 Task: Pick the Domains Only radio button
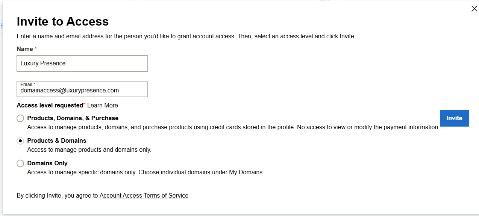click(x=20, y=163)
